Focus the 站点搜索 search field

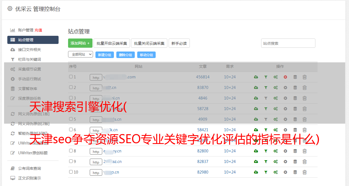click(x=288, y=43)
